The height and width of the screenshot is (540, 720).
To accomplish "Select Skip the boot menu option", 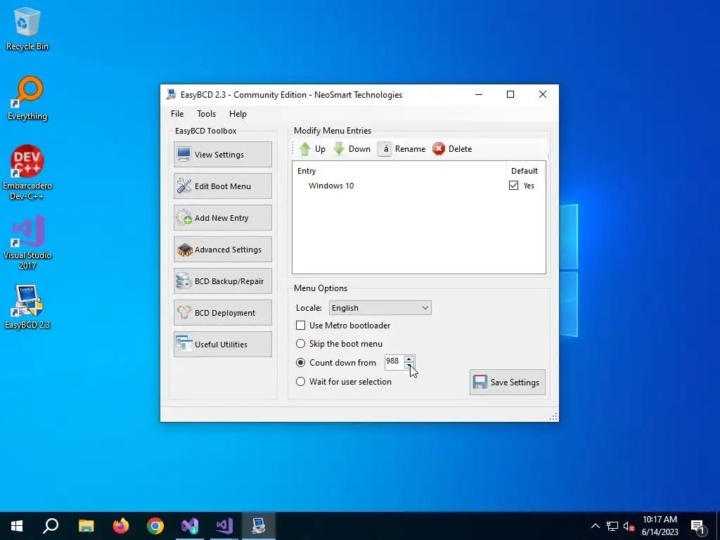I will (x=300, y=344).
